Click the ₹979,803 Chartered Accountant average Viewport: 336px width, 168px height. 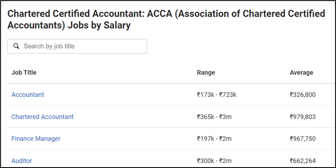pos(303,117)
